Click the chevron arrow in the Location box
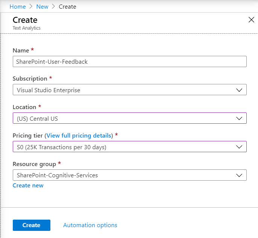The image size is (258, 238). (239, 118)
